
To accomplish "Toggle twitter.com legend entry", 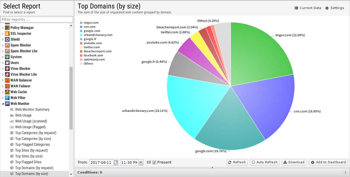I will (90, 47).
